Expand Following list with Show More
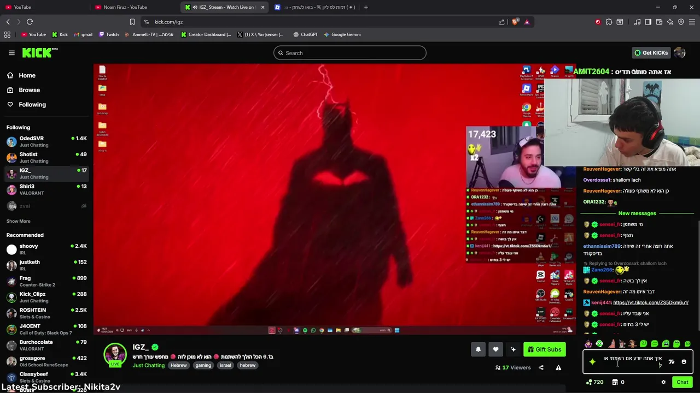Screen dimensions: 700x393 point(19,221)
